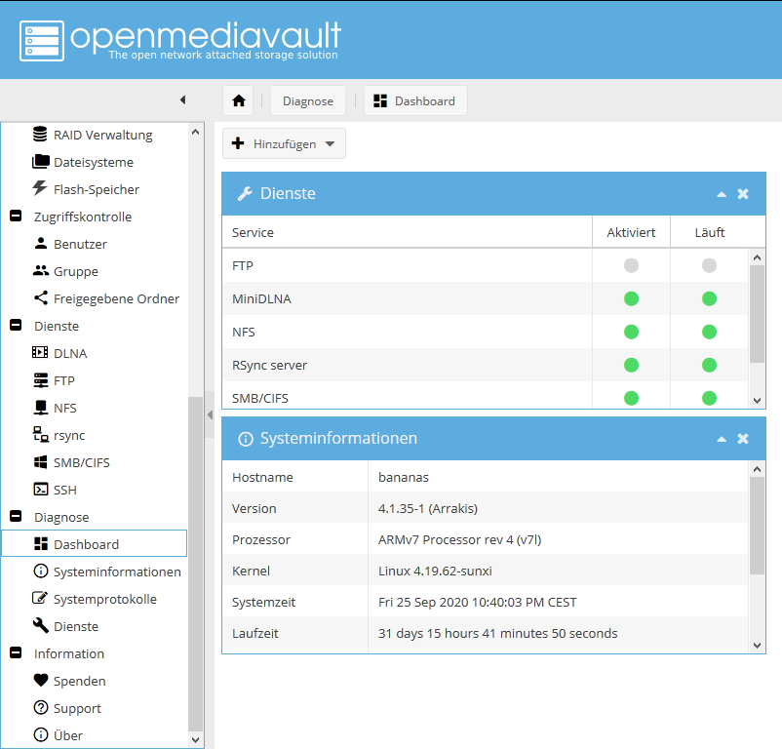The width and height of the screenshot is (782, 749).
Task: Click the FTP Aktiviert status indicator
Action: 631,265
